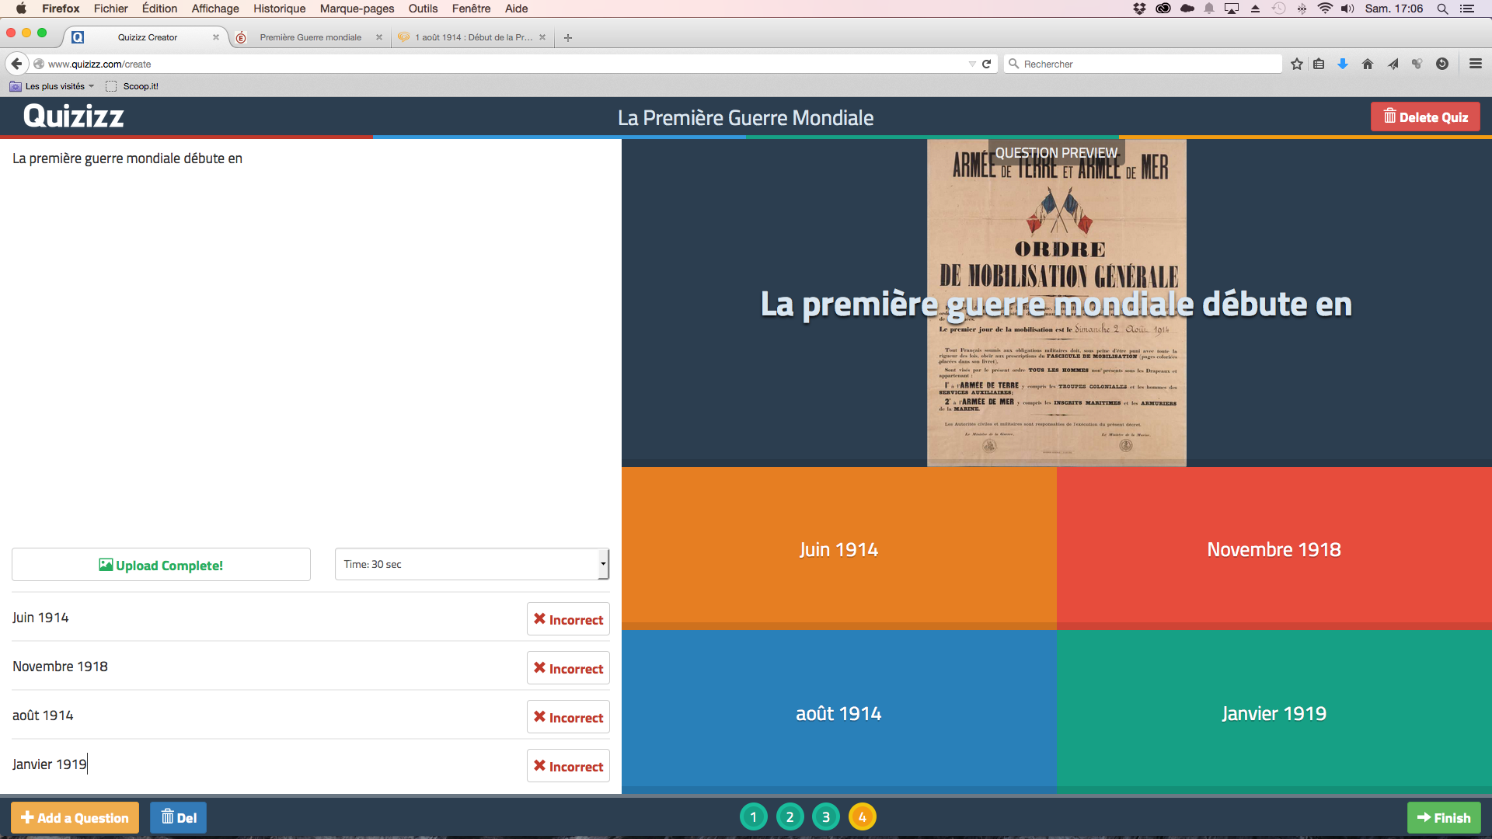This screenshot has width=1492, height=839.
Task: Open the Notification Center list icon
Action: tap(1467, 9)
